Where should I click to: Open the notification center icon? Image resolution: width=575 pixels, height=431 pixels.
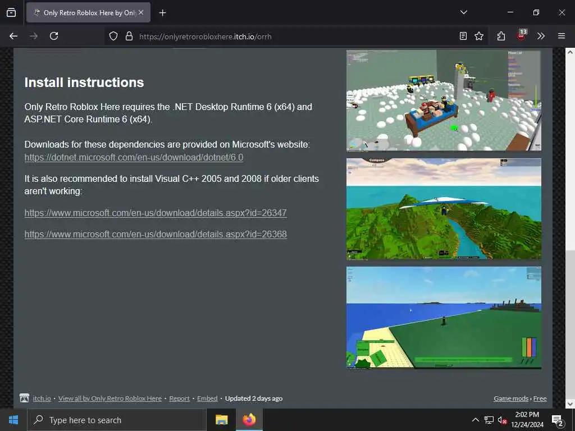(x=558, y=420)
